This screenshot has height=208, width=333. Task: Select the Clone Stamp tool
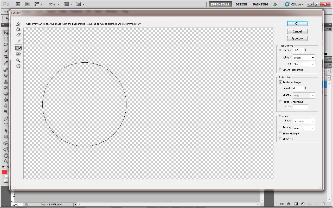tap(6, 81)
